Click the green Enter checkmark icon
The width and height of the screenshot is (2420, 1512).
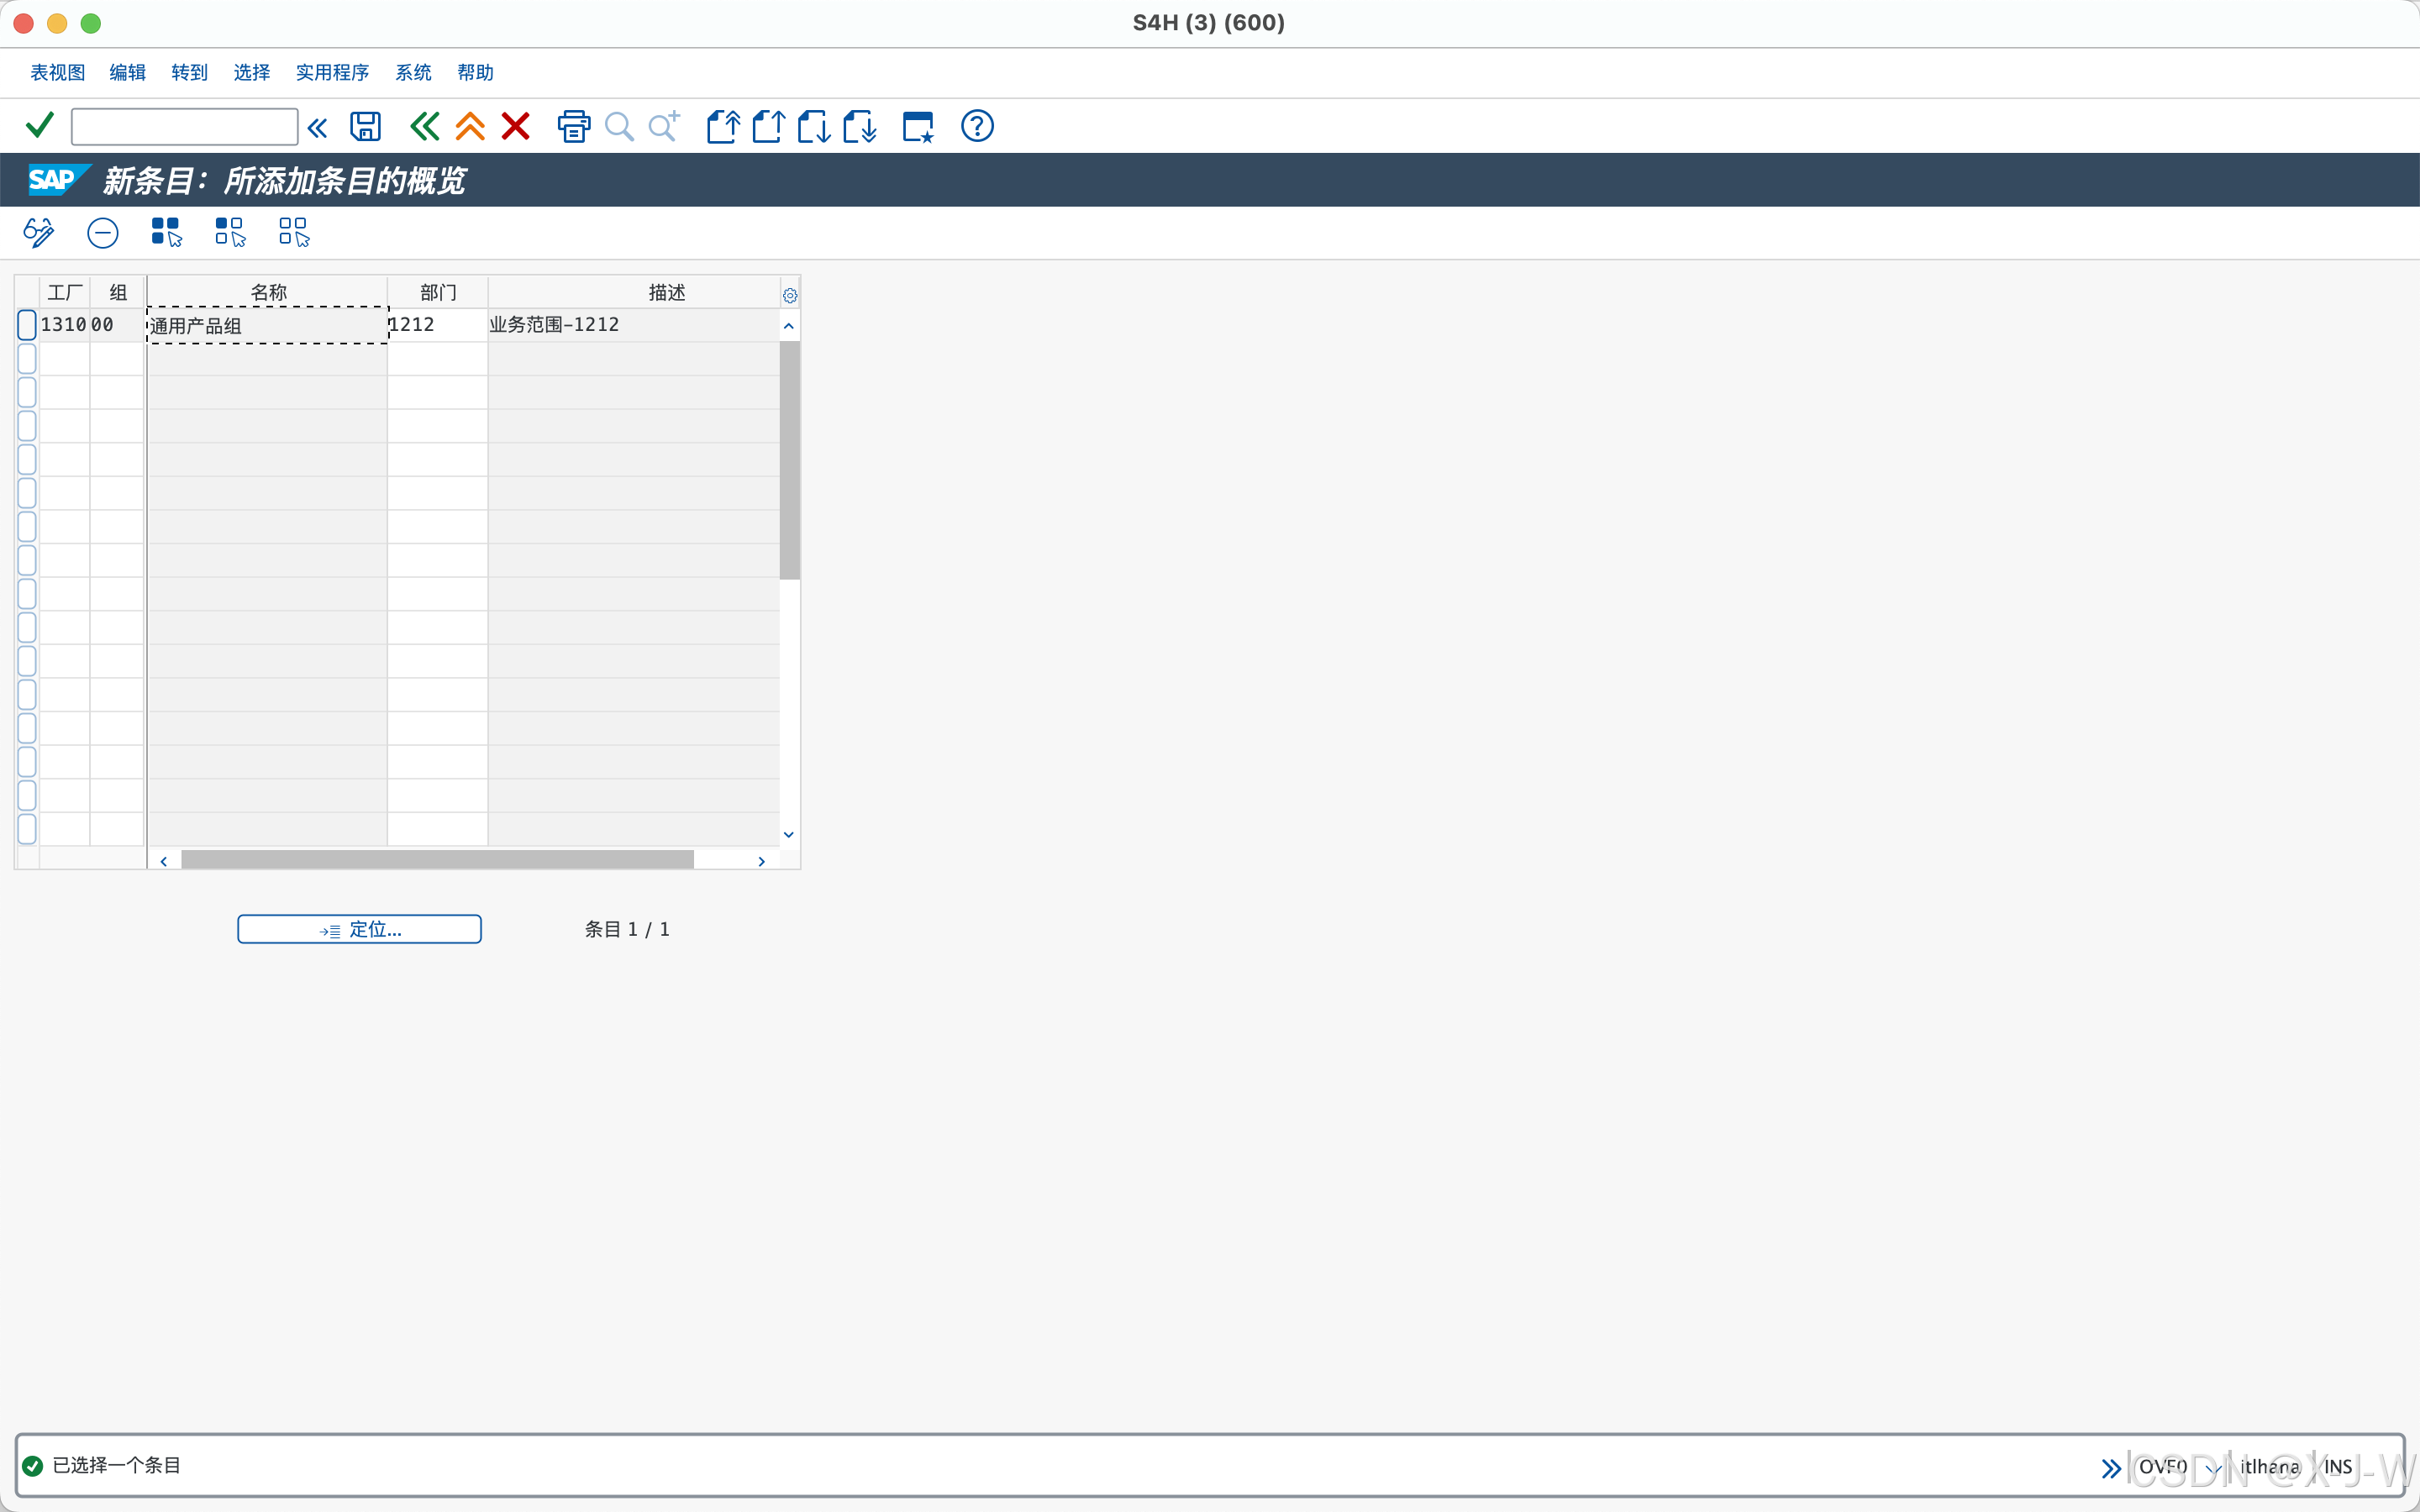40,126
